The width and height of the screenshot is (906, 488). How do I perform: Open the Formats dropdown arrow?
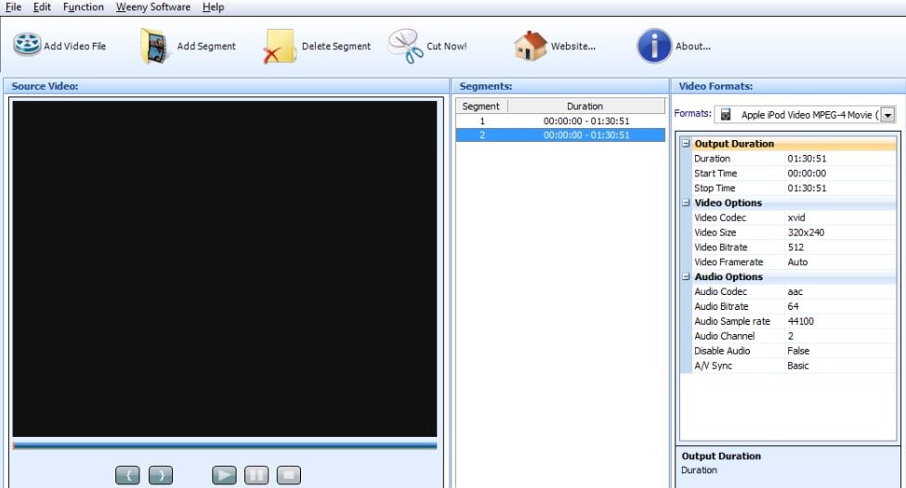coord(888,114)
